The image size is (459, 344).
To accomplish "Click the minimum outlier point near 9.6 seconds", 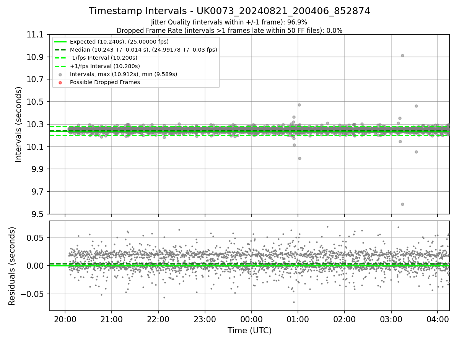I will (402, 204).
